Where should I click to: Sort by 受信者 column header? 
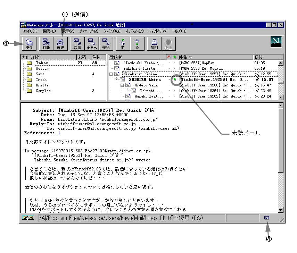(x=137, y=57)
